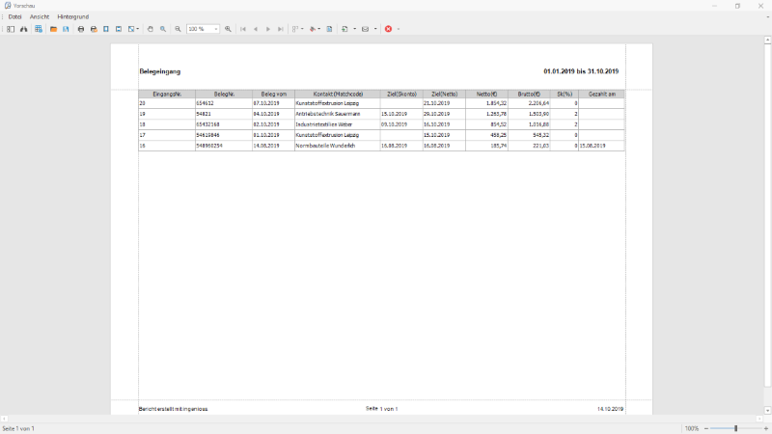Screen dimensions: 772x434
Task: Click the send by e-mail icon
Action: (x=366, y=29)
